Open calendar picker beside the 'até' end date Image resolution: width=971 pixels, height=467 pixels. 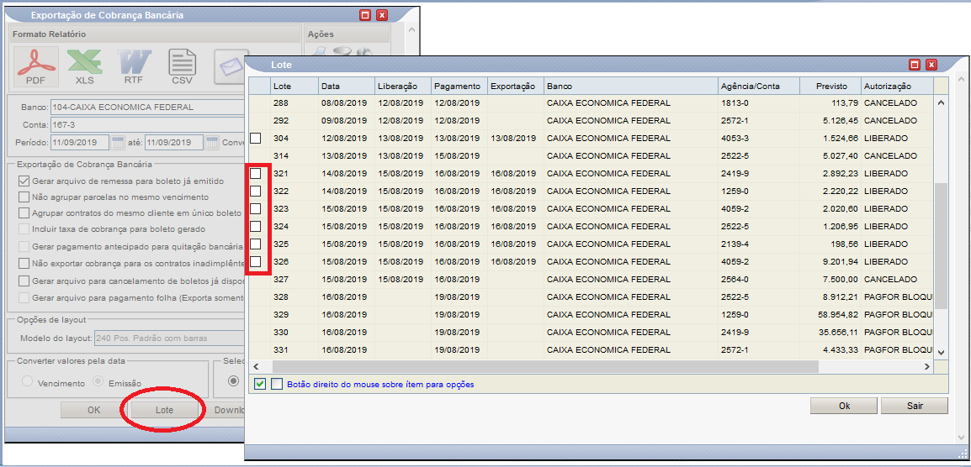(x=212, y=143)
